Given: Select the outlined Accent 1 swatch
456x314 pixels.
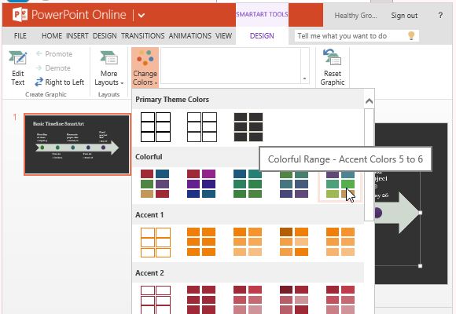Looking at the screenshot, I should pos(156,243).
